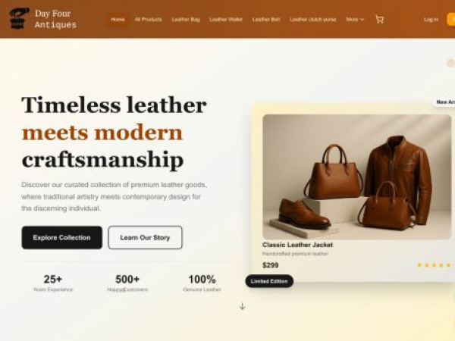The height and width of the screenshot is (341, 455).
Task: Click the Explore Collection button
Action: pos(62,237)
